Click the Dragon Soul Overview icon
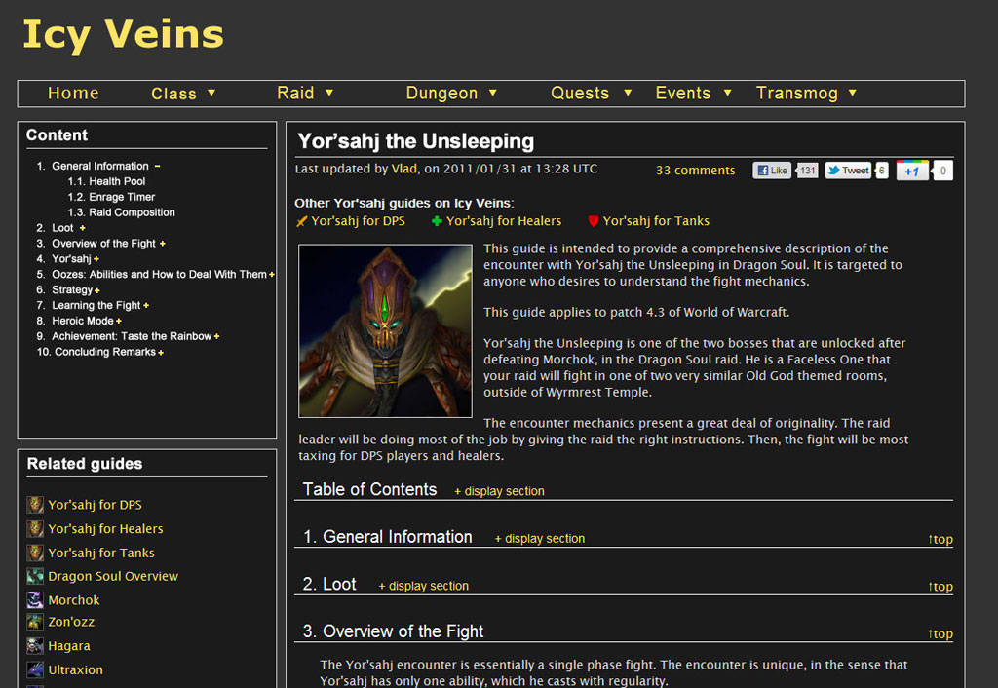Image resolution: width=998 pixels, height=688 pixels. point(35,576)
